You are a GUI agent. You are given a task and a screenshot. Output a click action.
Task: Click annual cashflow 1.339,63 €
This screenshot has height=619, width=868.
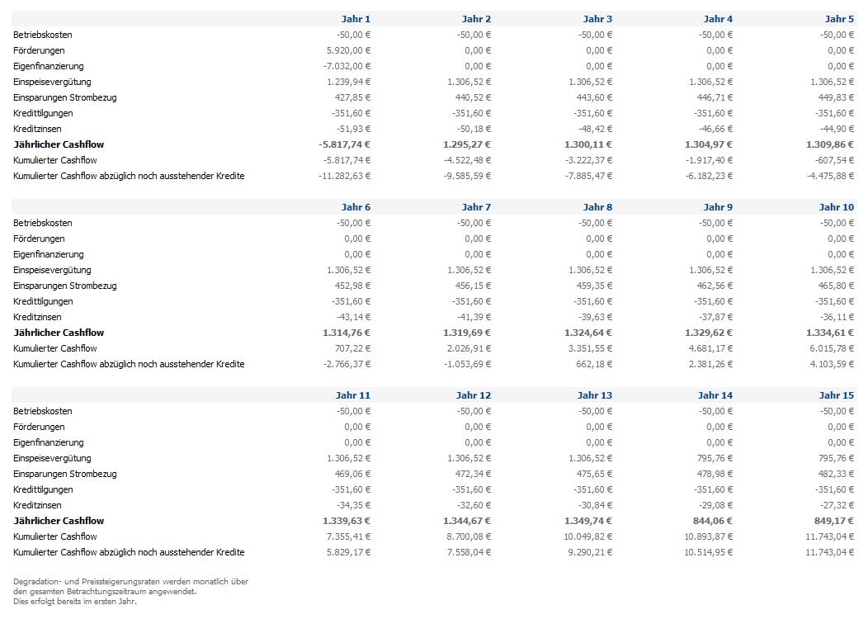click(347, 521)
